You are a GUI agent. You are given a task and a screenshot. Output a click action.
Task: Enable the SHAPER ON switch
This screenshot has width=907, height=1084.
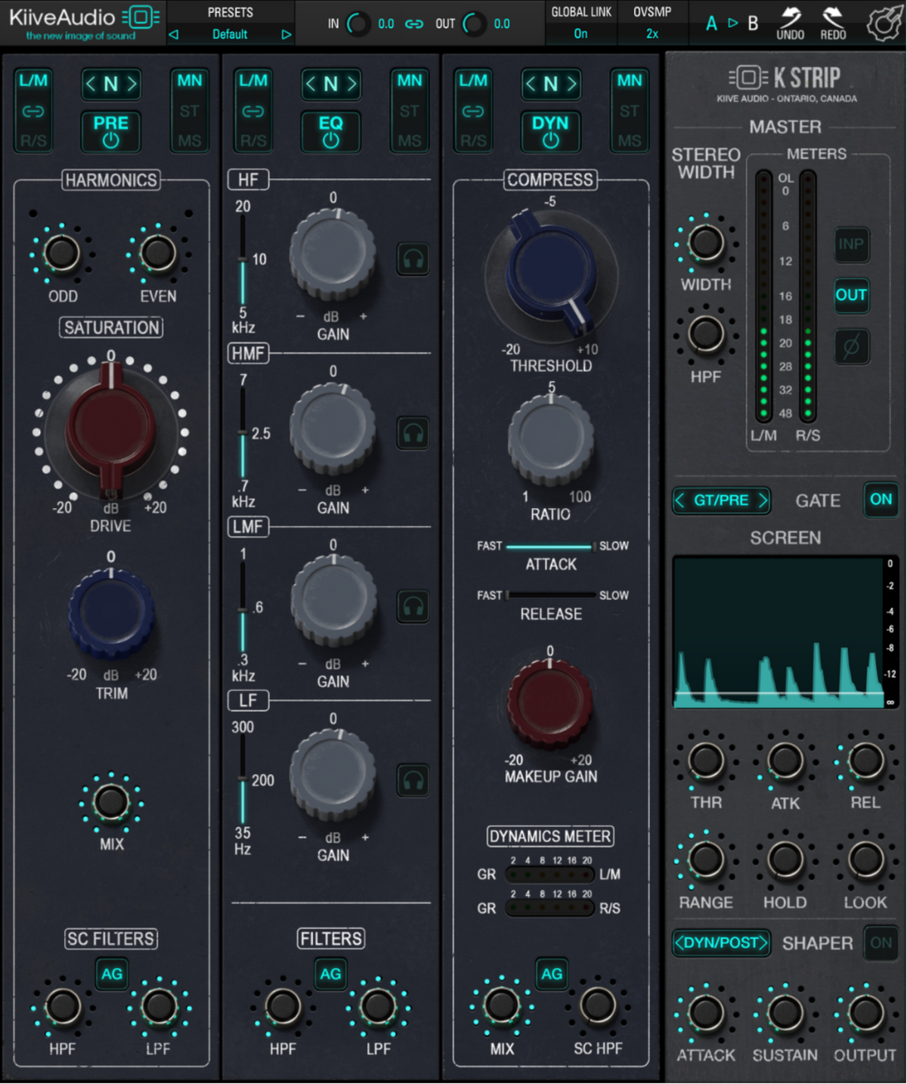[x=881, y=943]
